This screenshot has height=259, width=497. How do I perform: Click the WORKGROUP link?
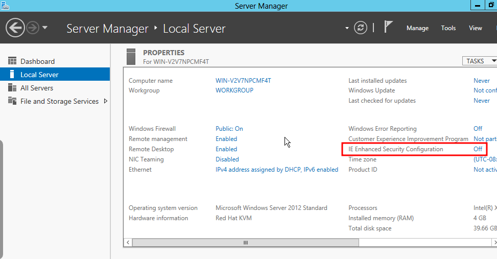pyautogui.click(x=234, y=90)
